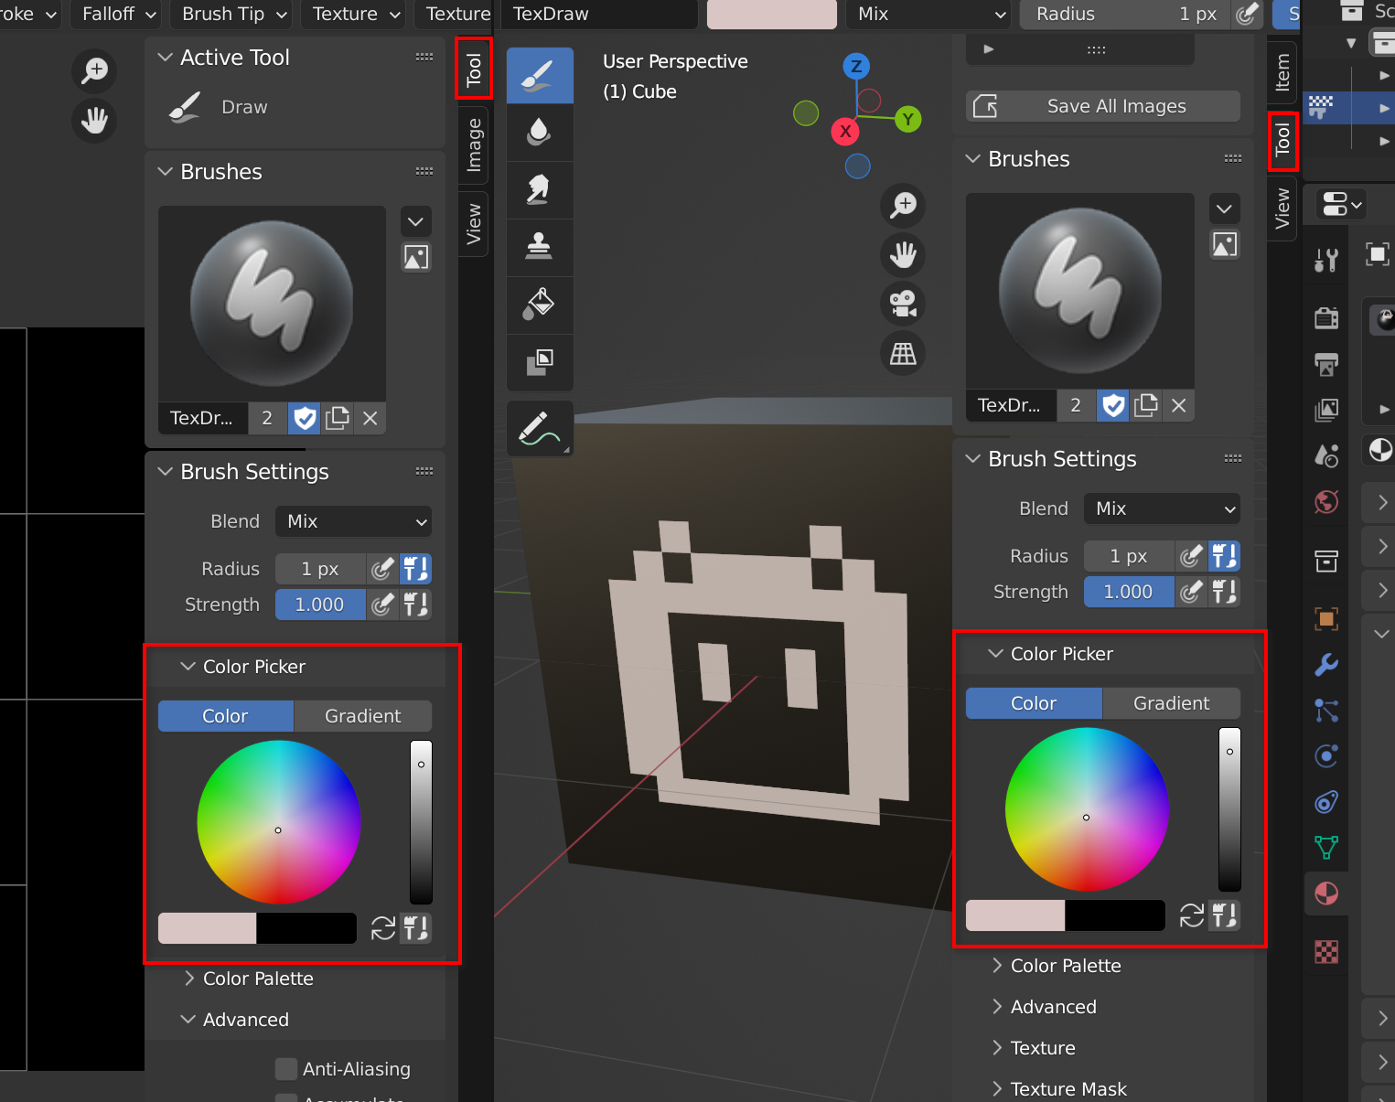Click the viewport pan hand icon
Viewport: 1395px width, 1102px height.
[904, 254]
